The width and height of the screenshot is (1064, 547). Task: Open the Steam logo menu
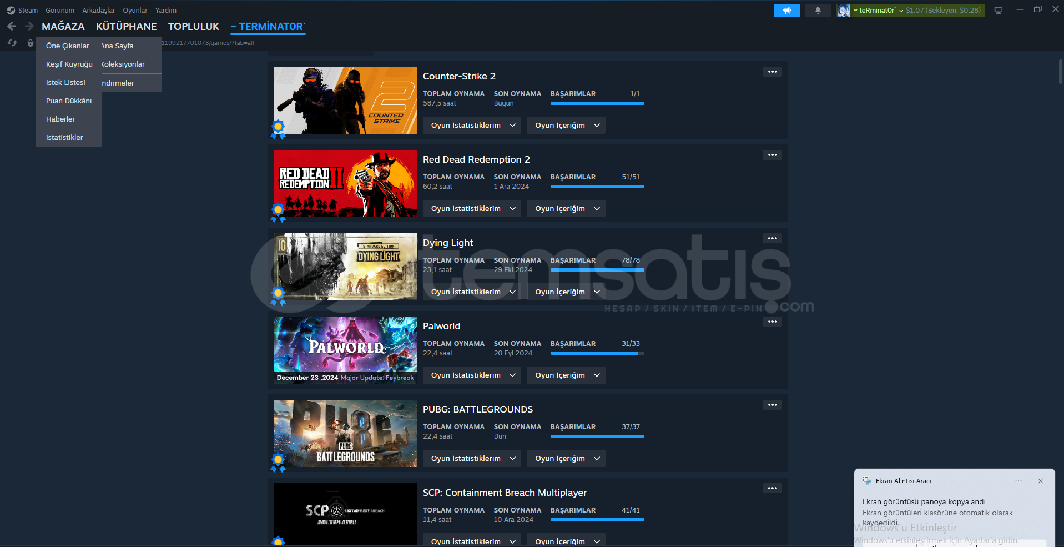coord(11,10)
